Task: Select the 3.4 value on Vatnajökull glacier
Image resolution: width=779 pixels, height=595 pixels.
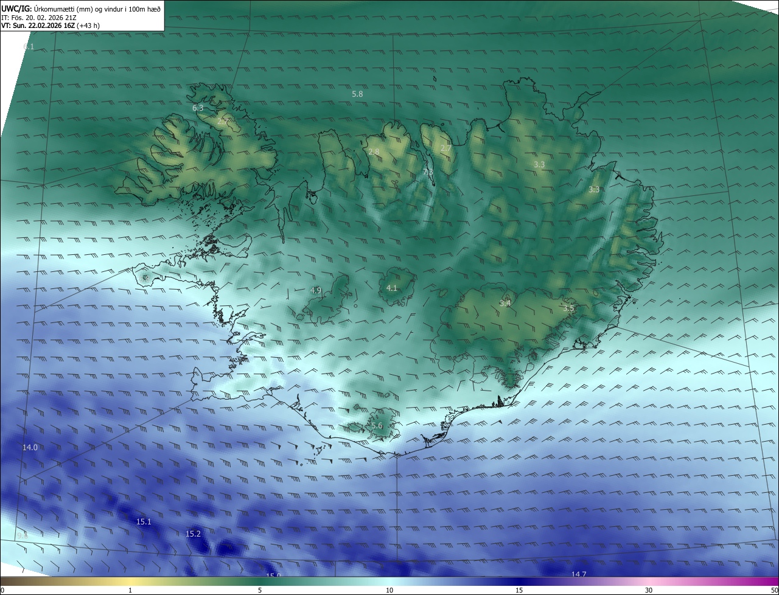Action: click(505, 303)
